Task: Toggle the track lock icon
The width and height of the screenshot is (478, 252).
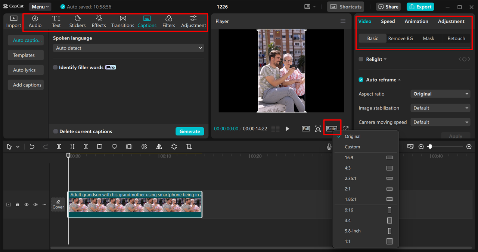Action: coord(18,204)
